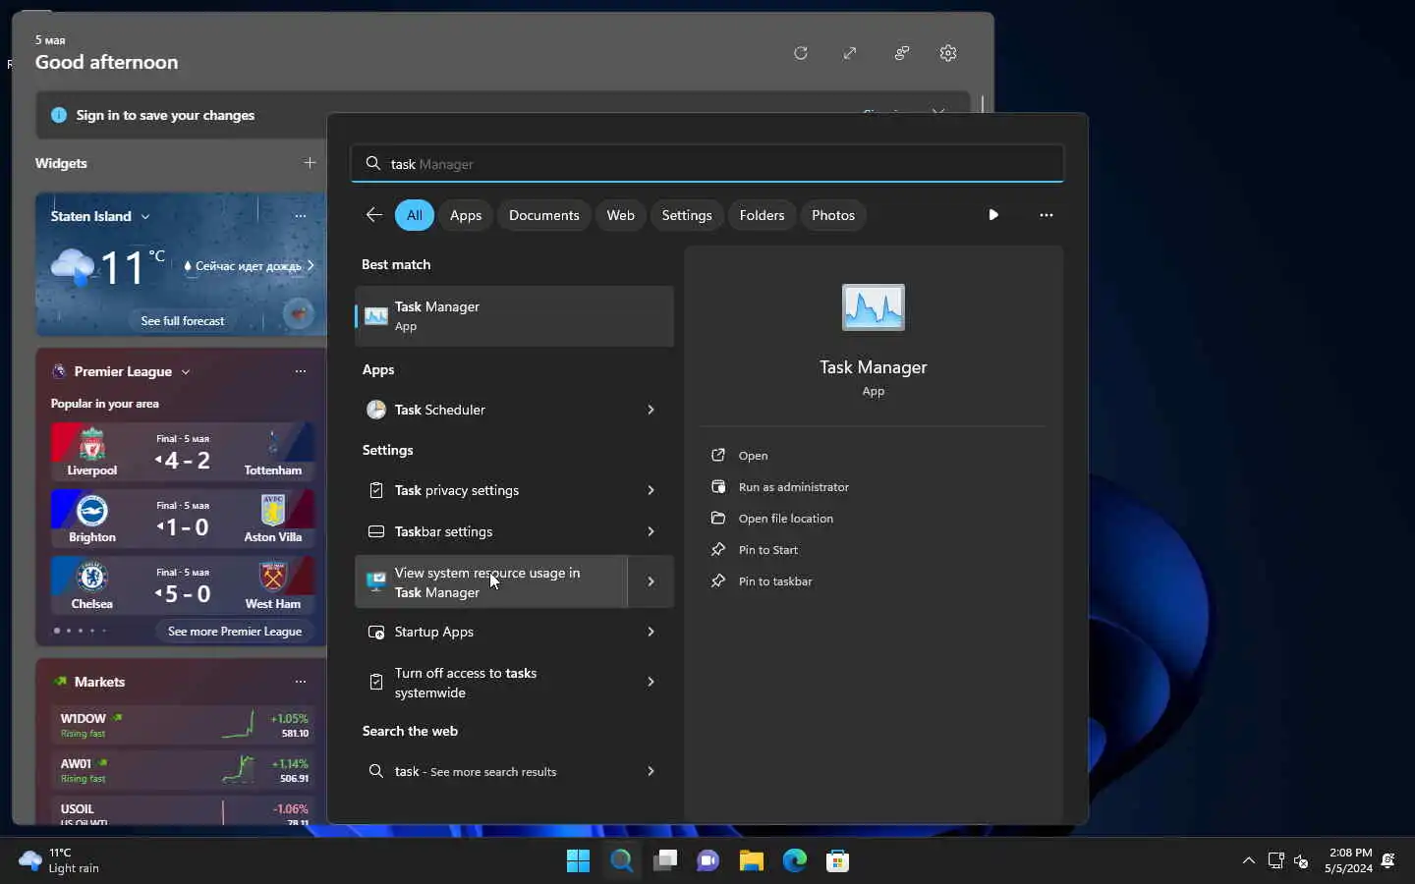The image size is (1415, 884).
Task: Launch Microsoft Edge from the taskbar
Action: pos(794,860)
